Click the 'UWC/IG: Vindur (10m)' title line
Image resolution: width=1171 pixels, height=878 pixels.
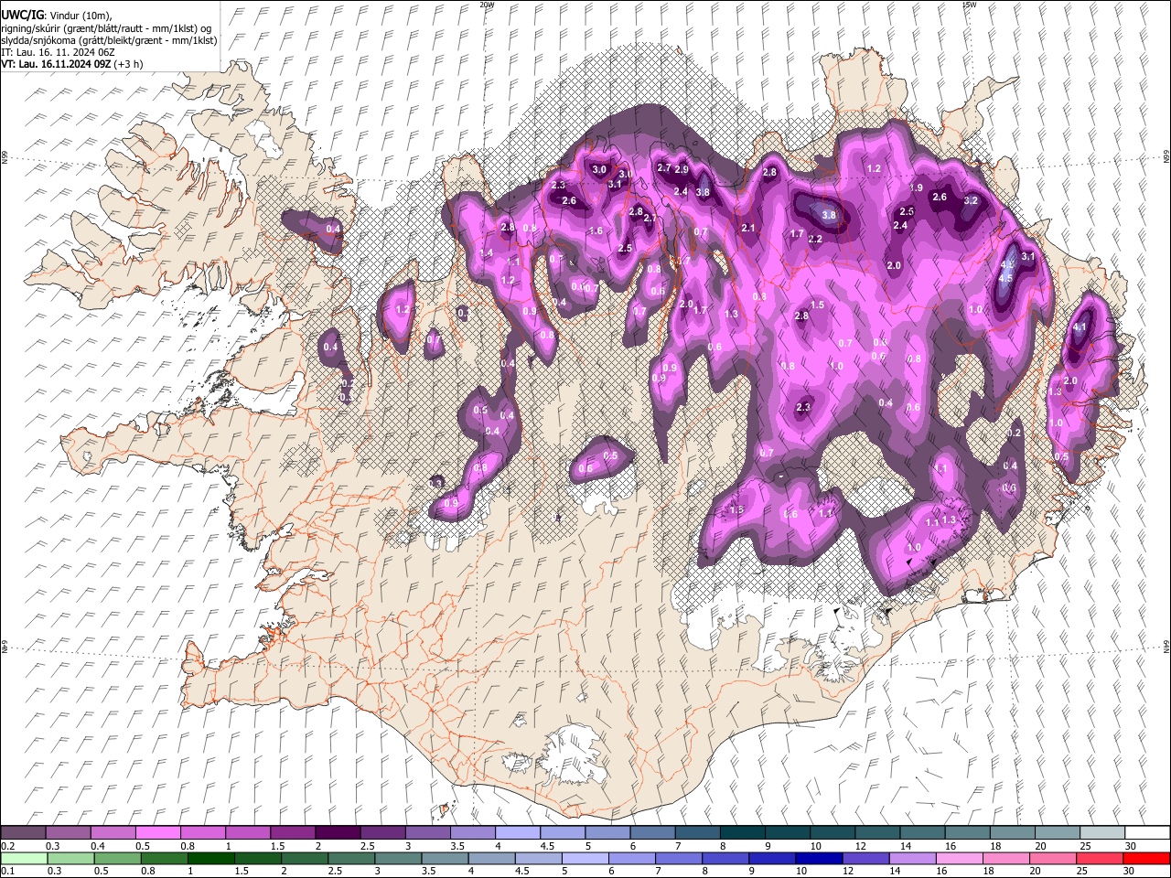pyautogui.click(x=57, y=16)
